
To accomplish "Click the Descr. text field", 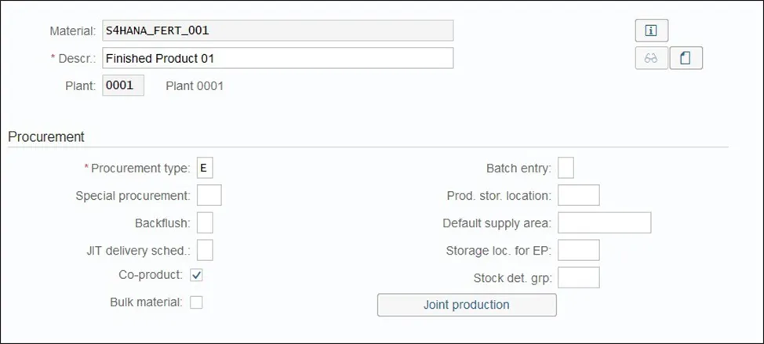I will click(278, 59).
